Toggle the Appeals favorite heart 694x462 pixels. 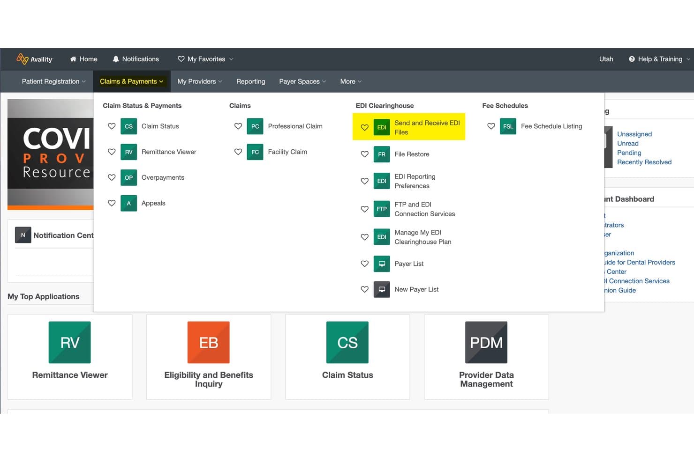tap(112, 203)
